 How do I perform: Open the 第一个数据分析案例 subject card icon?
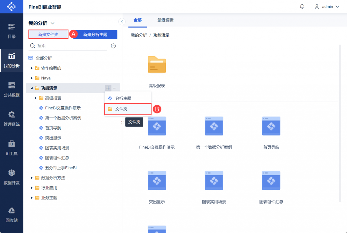pyautogui.click(x=214, y=126)
